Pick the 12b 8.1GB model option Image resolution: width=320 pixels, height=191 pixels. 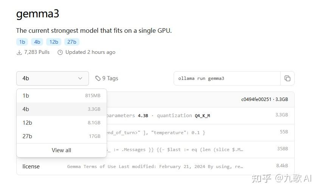pos(61,123)
